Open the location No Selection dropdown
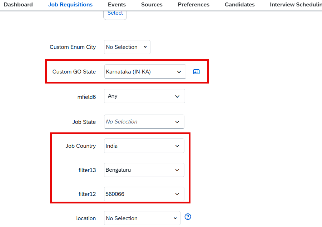The image size is (322, 227). 142,218
